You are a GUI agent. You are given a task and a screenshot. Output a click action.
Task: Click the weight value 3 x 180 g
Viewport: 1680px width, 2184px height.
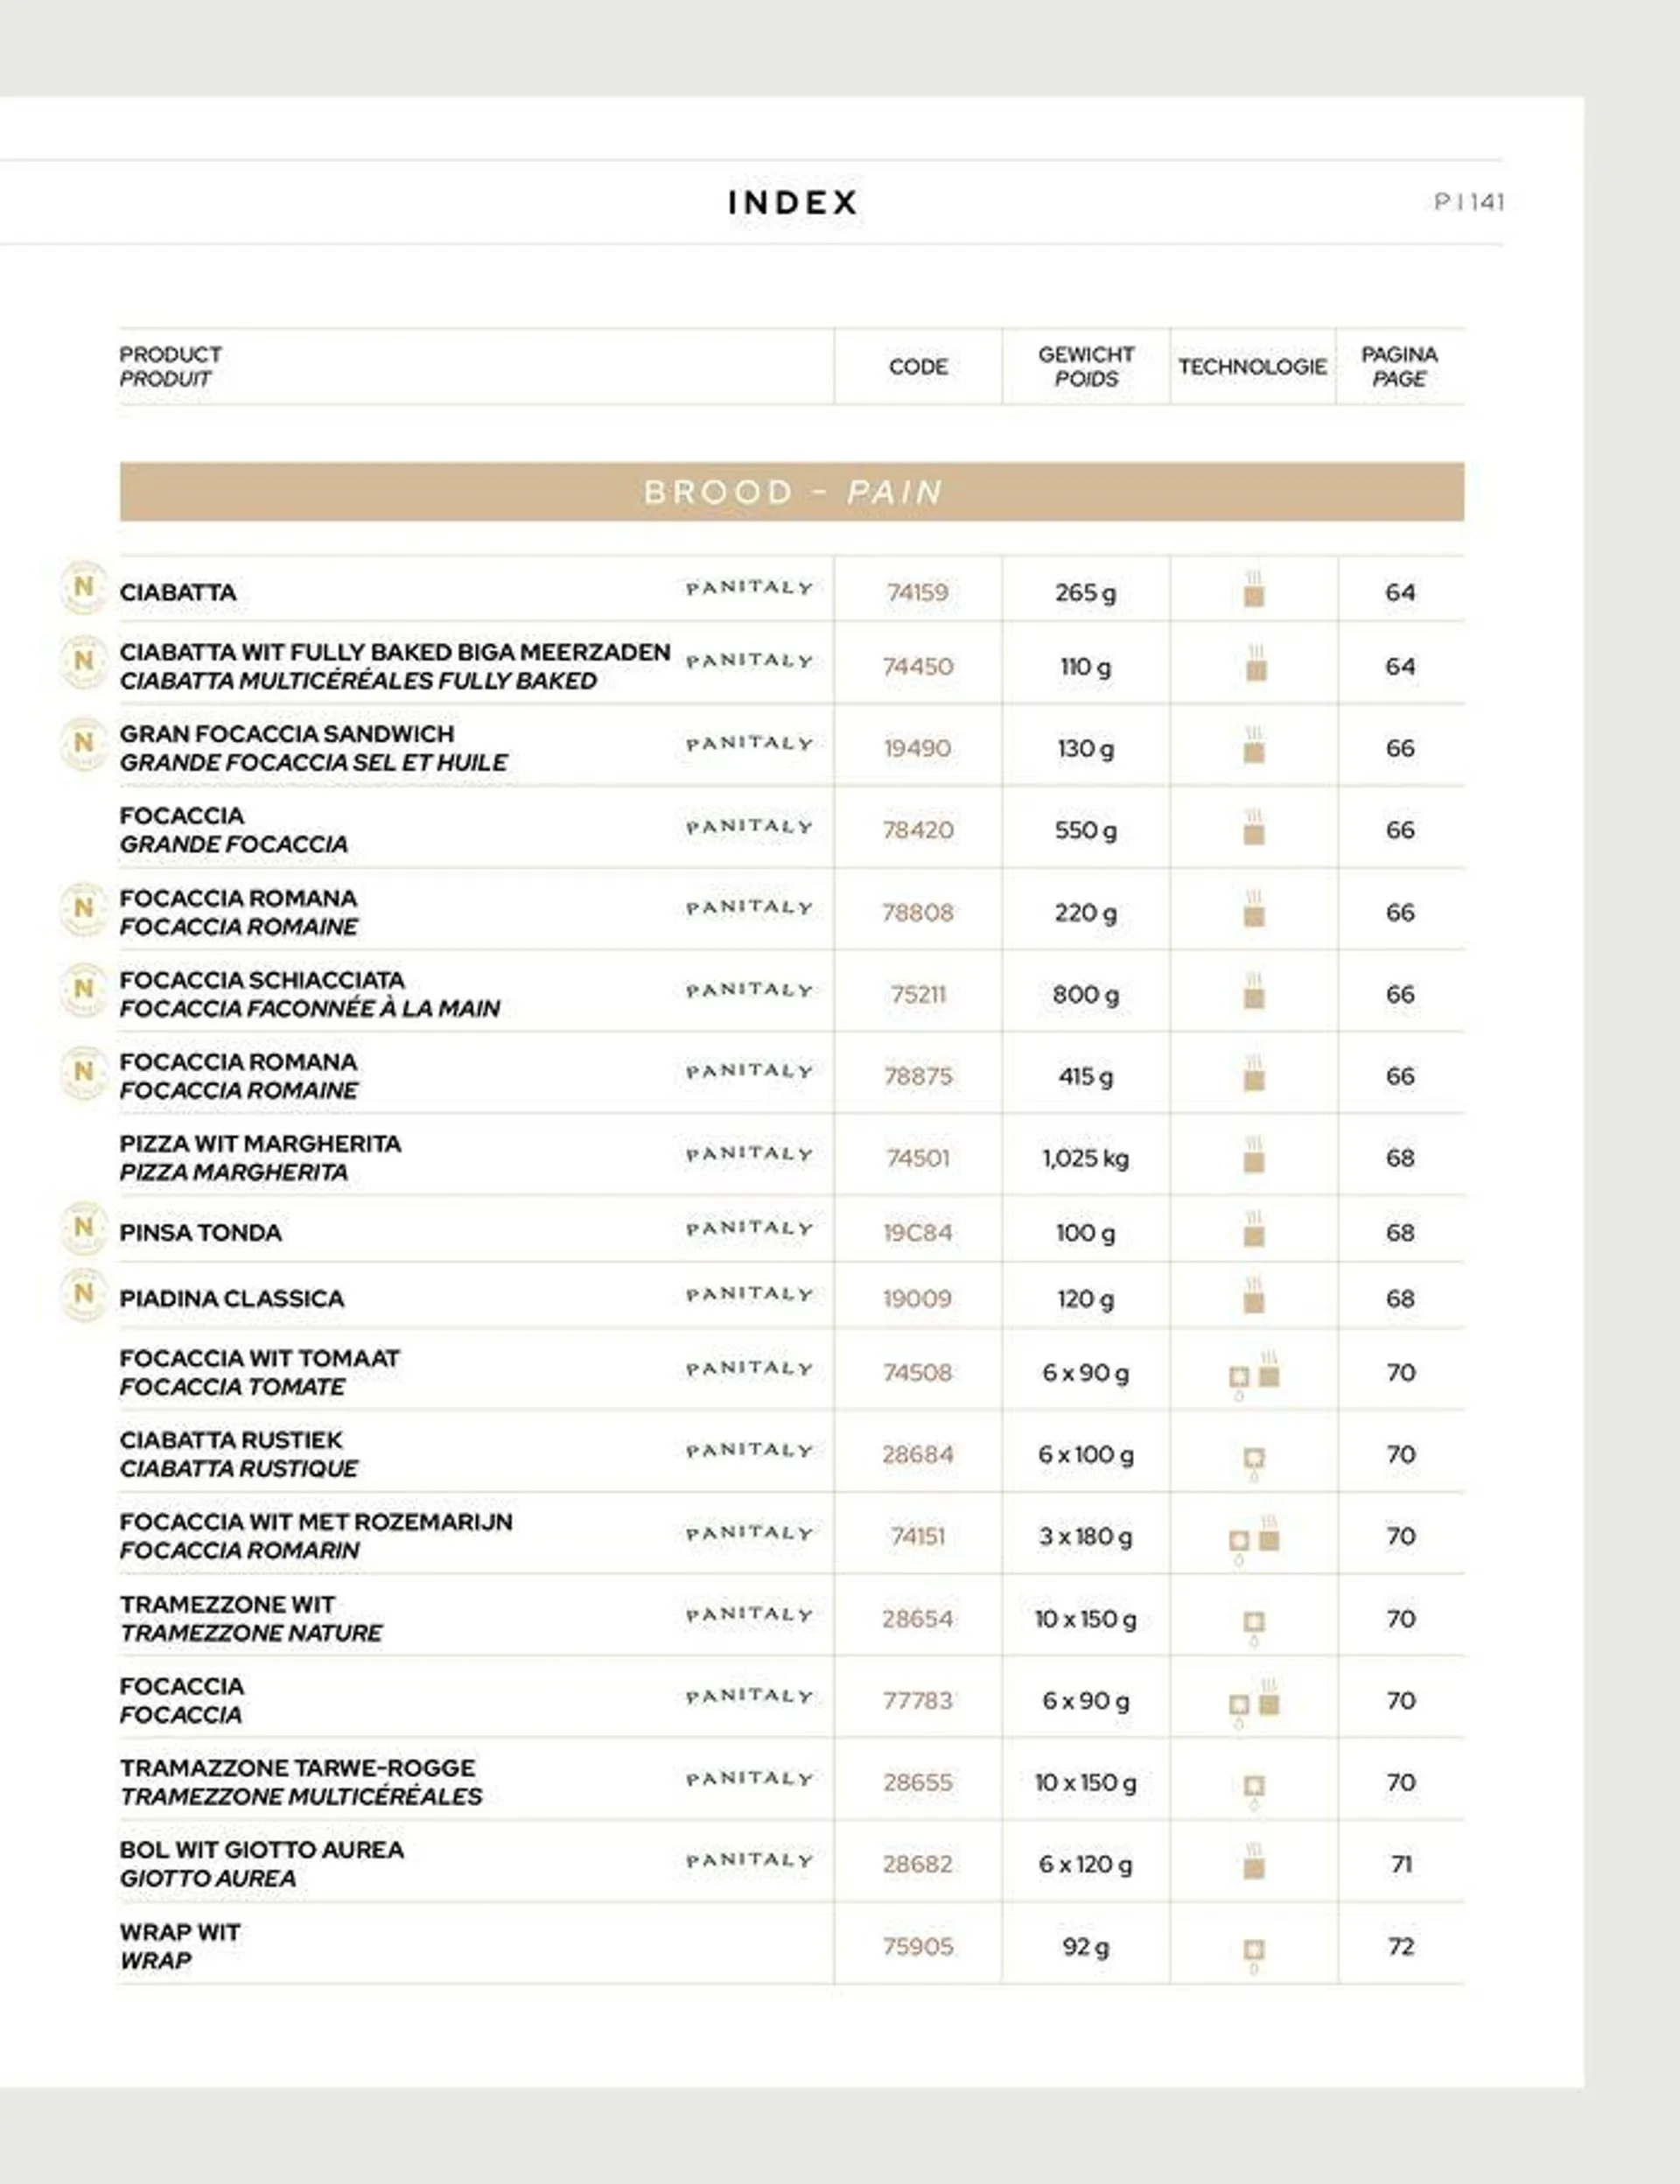click(1086, 1536)
